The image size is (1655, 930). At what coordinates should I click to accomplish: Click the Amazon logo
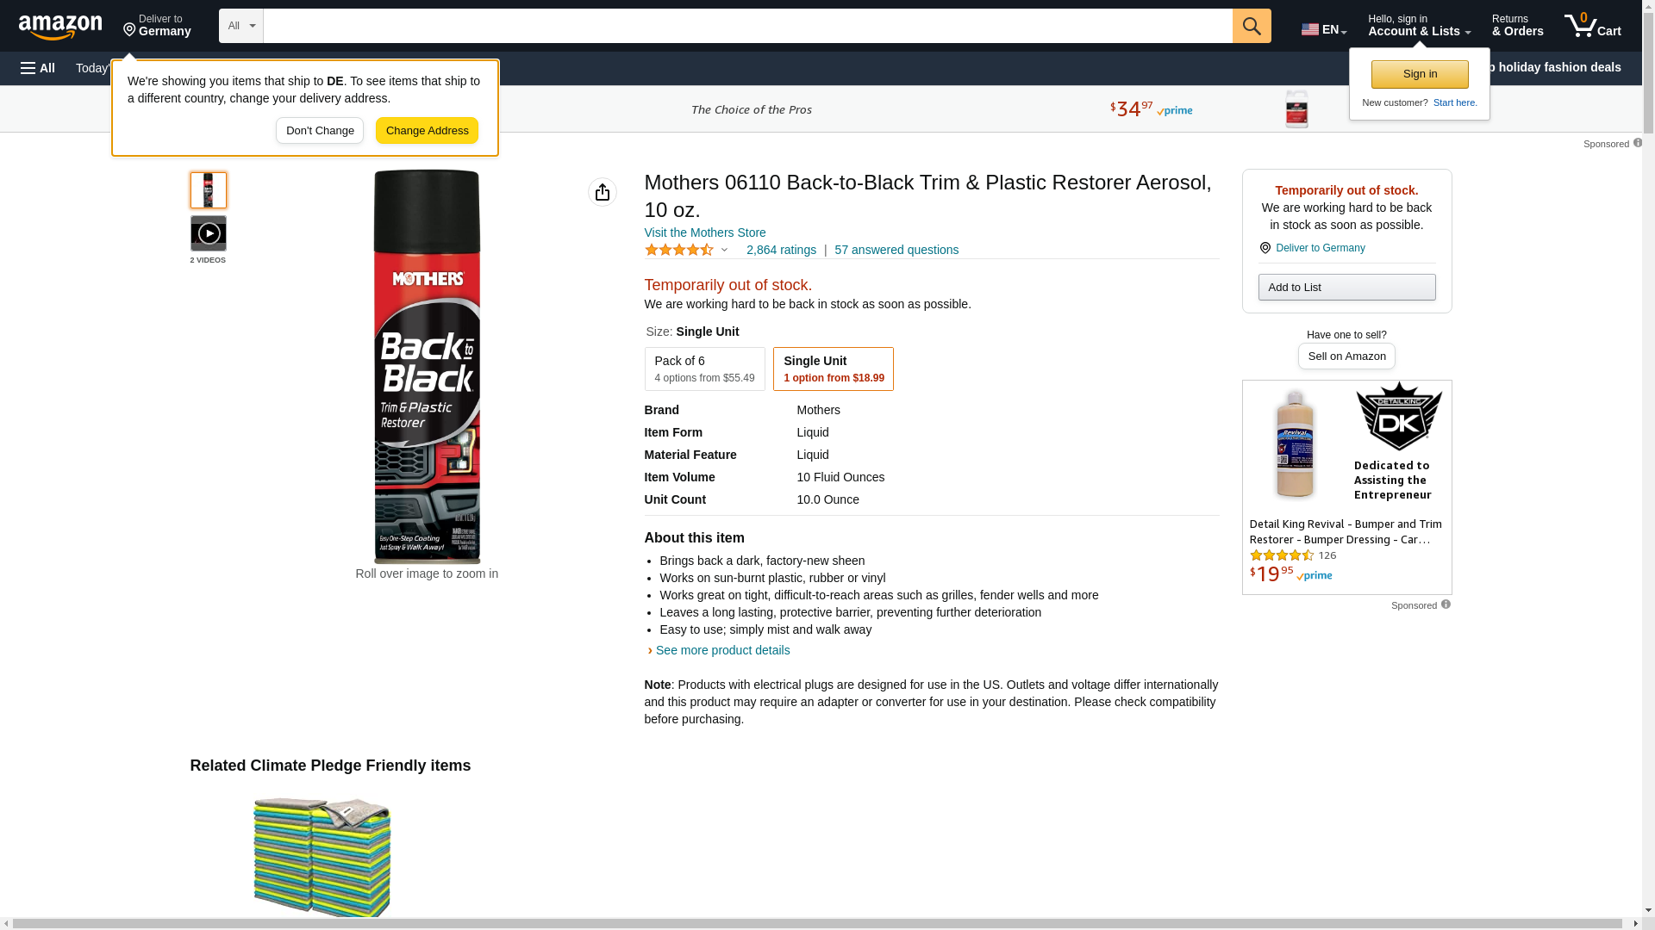60,28
